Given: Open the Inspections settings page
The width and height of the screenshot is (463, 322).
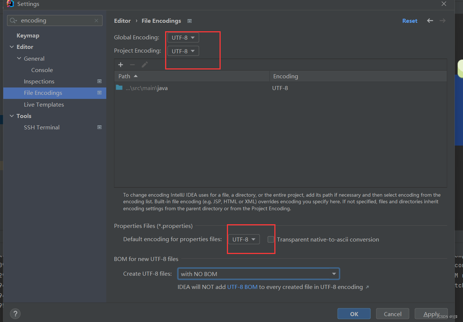Looking at the screenshot, I should coord(39,81).
